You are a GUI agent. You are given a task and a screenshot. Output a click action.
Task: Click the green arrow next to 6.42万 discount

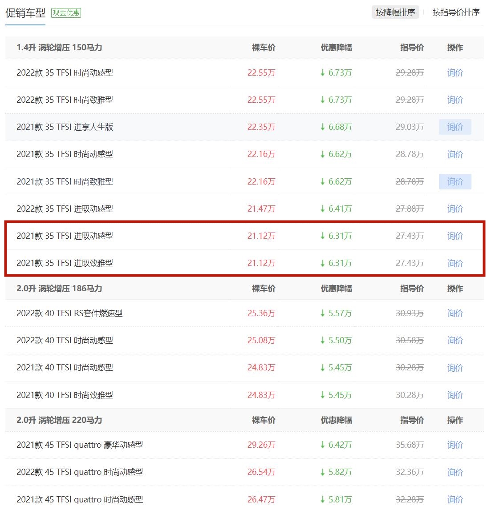322,445
